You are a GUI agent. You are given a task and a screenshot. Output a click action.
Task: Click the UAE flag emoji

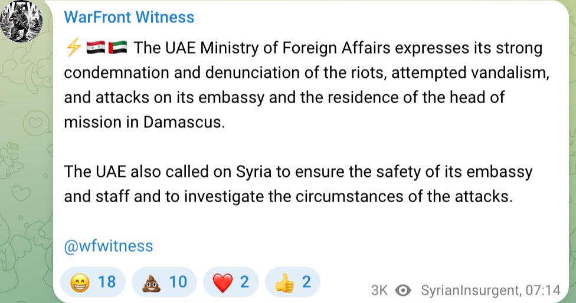pos(117,48)
